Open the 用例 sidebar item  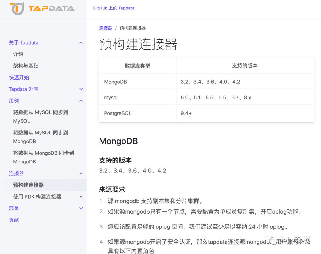[x=14, y=101]
